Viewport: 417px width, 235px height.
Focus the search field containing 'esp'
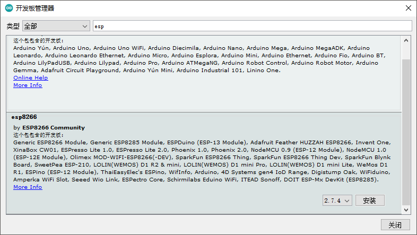252,25
